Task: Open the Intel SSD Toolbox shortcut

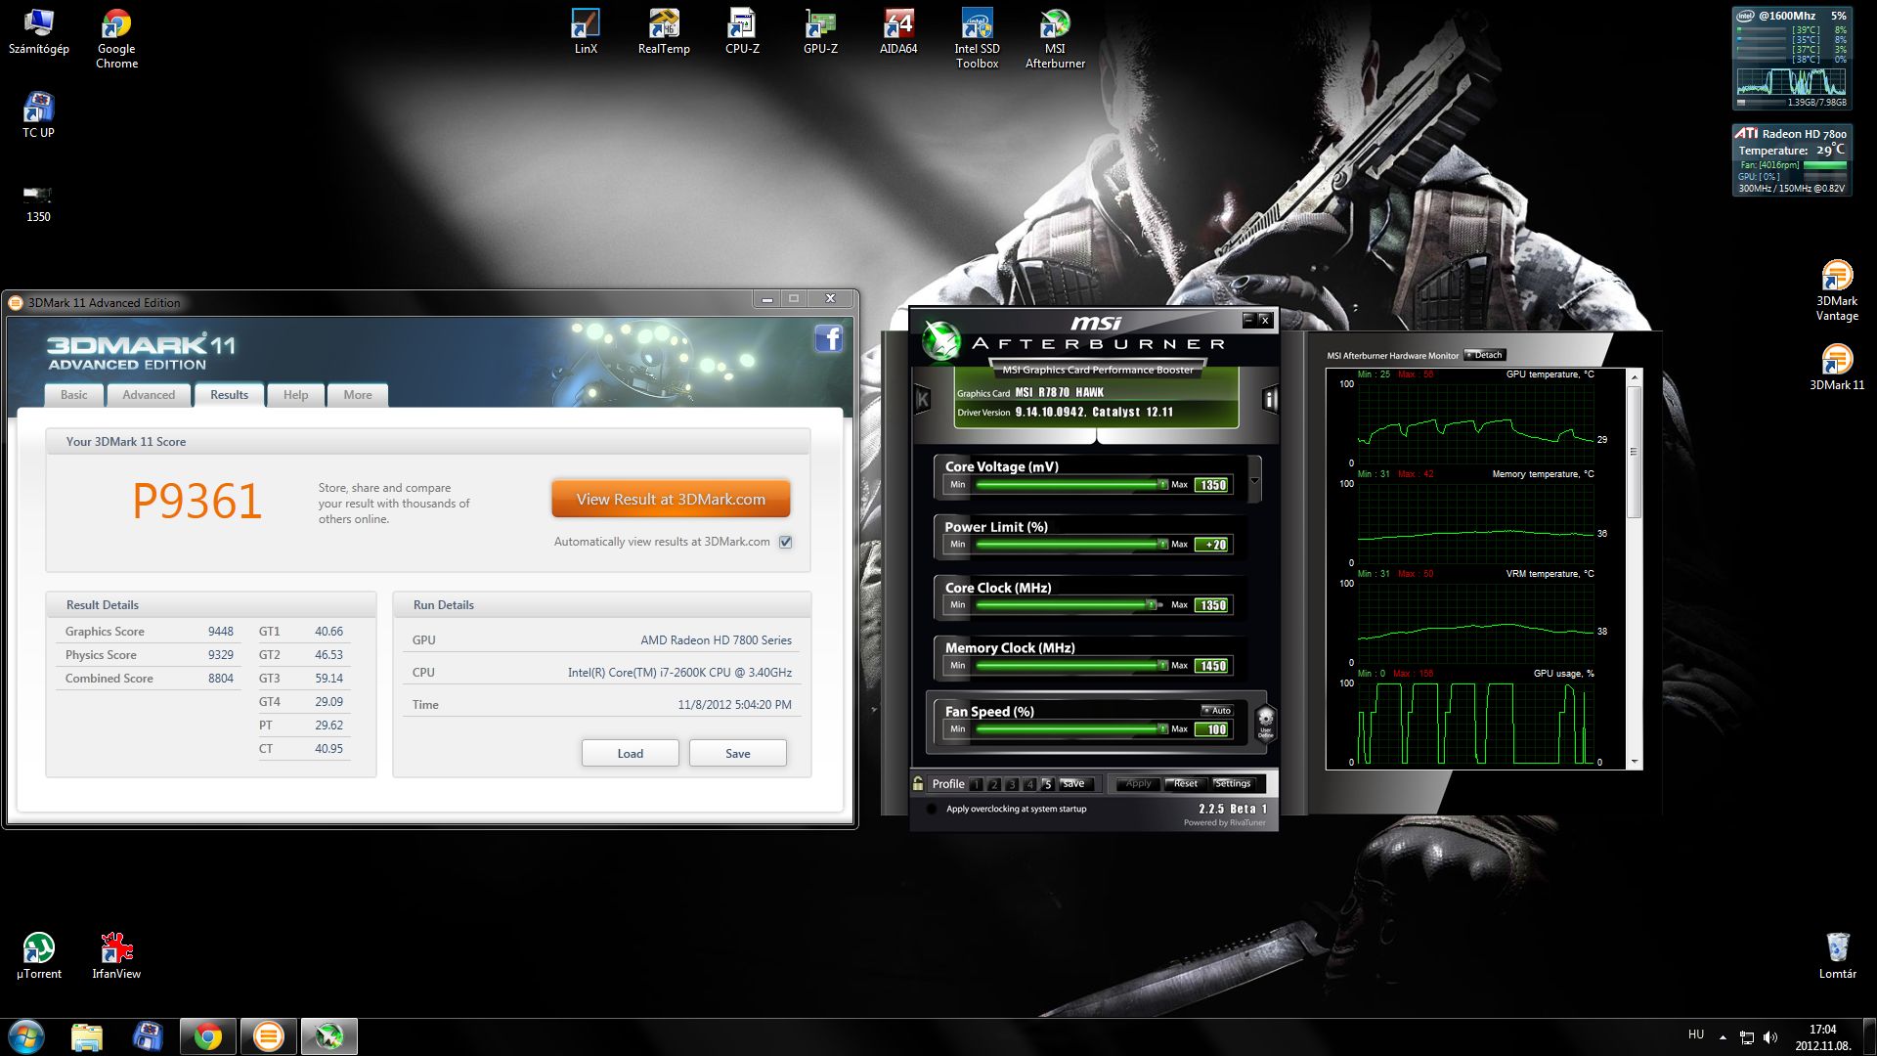Action: point(977,39)
